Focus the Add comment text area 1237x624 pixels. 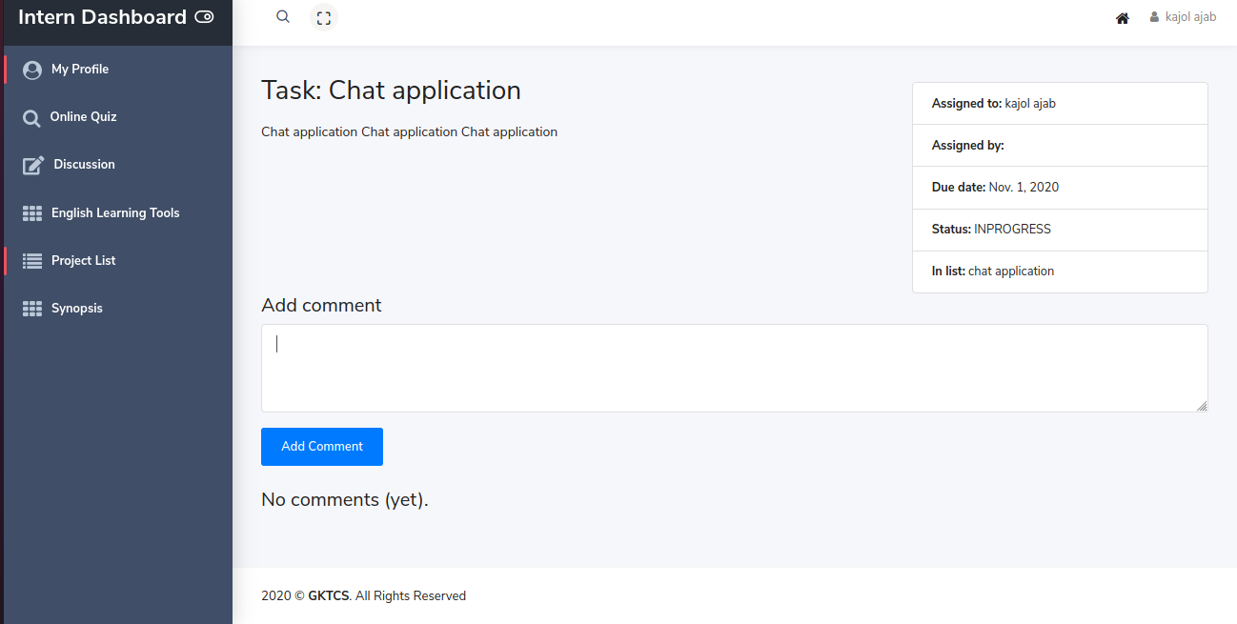coord(734,368)
